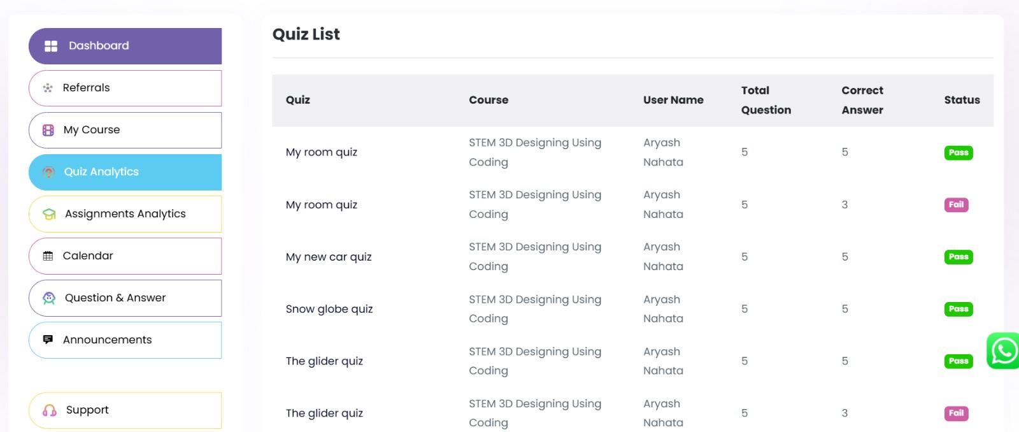Select the Support menu item
The image size is (1019, 432).
point(87,410)
